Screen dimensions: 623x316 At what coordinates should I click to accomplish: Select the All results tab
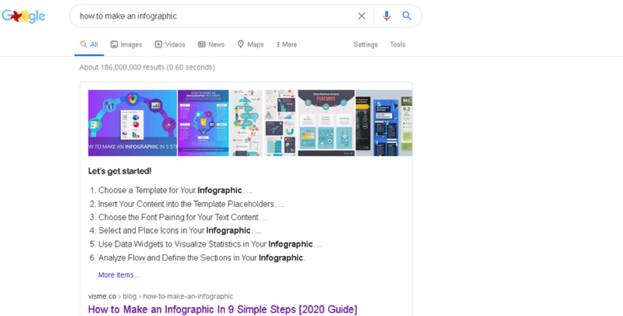tap(89, 45)
